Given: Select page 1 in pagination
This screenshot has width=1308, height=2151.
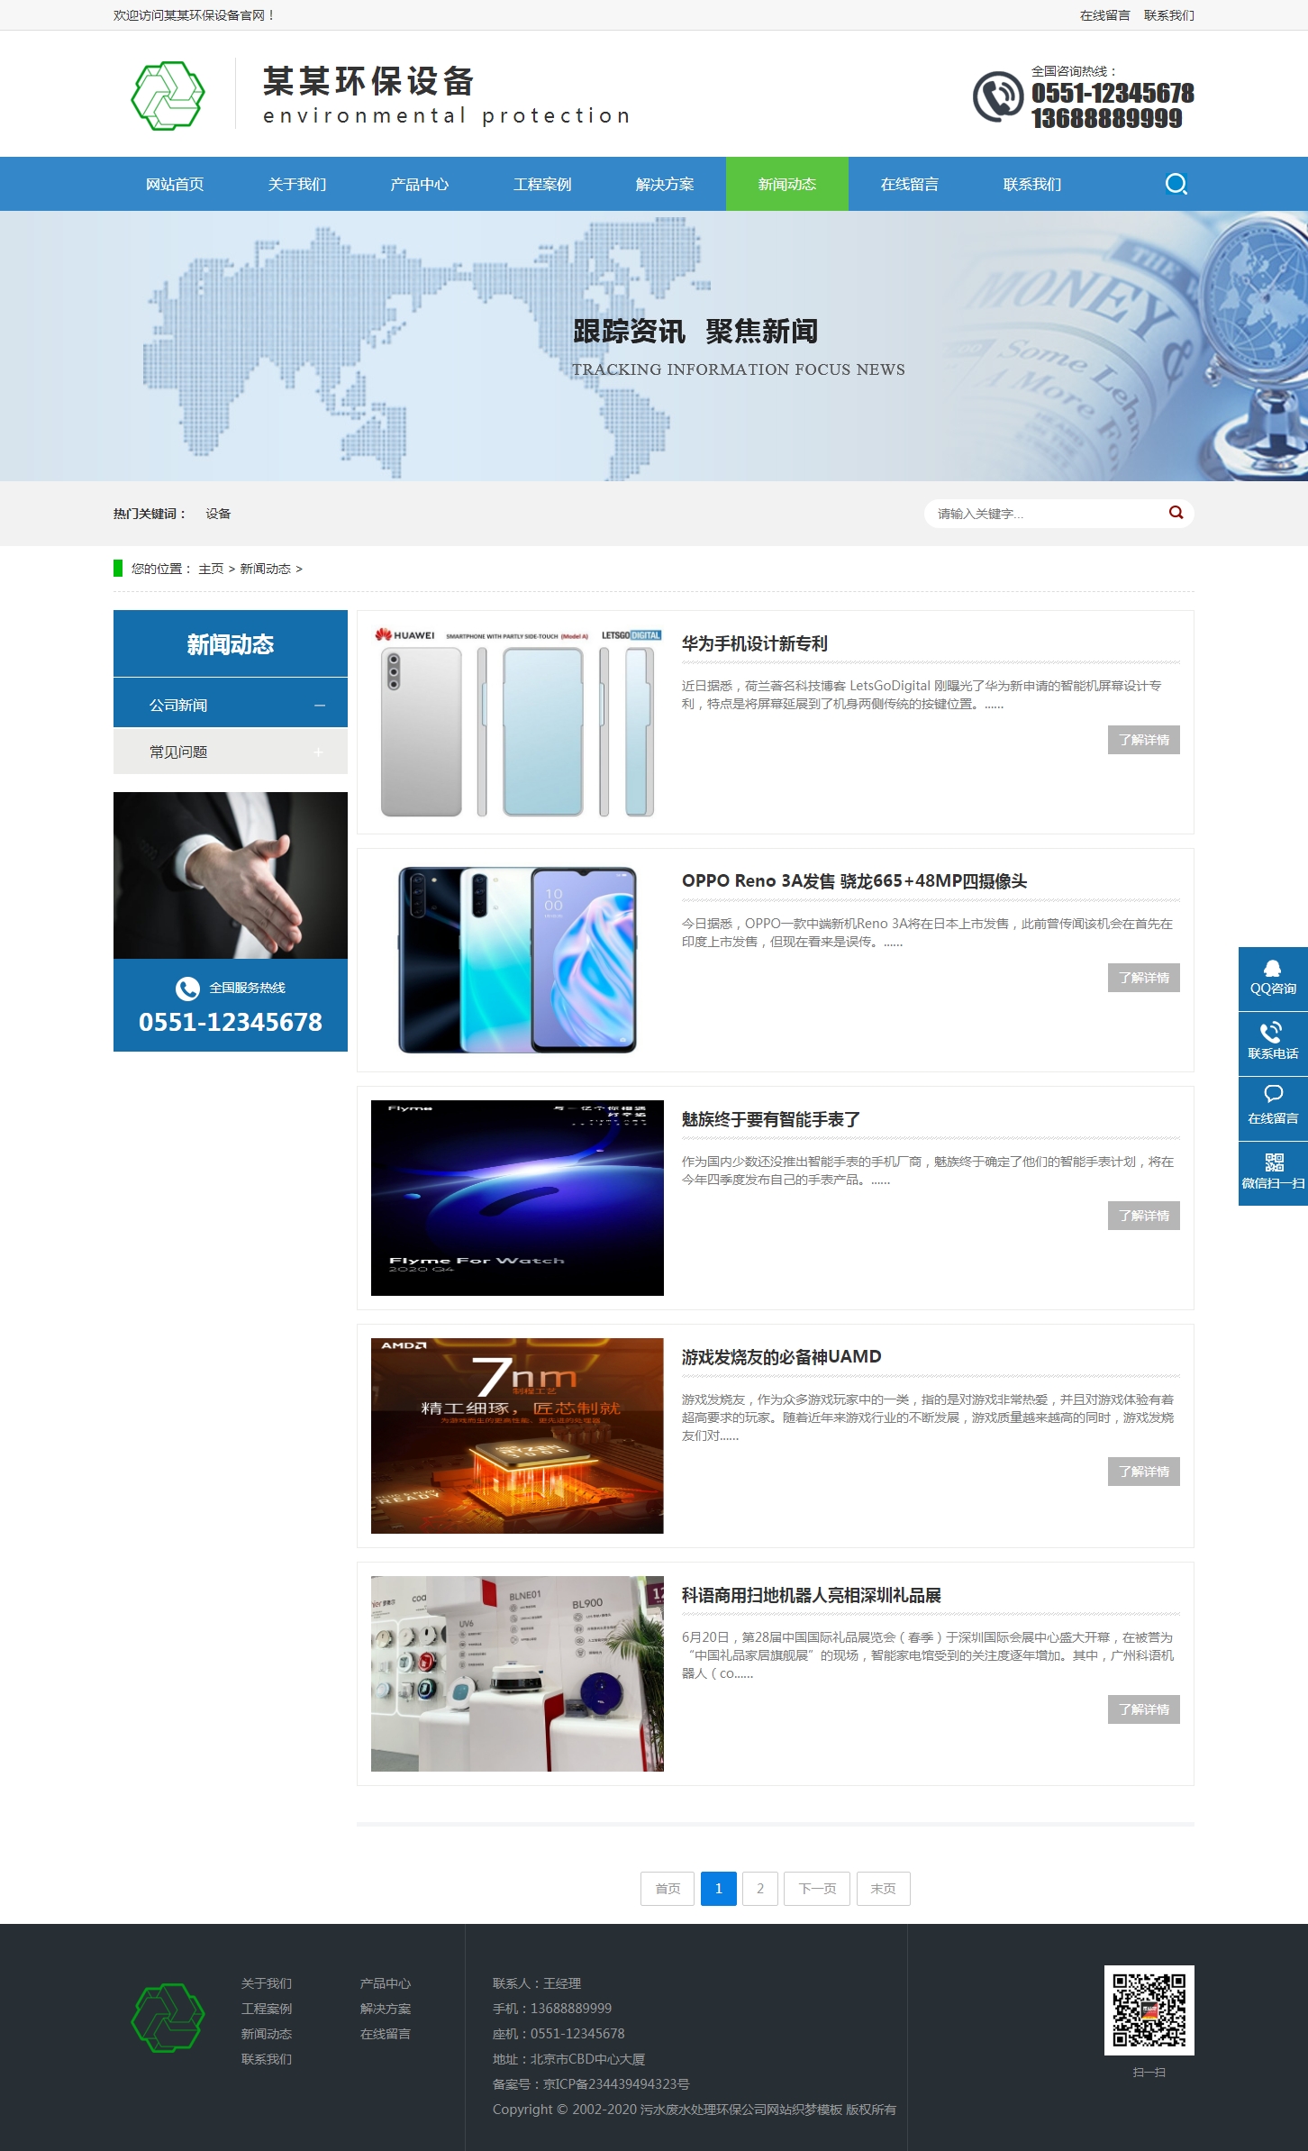Looking at the screenshot, I should [719, 1889].
